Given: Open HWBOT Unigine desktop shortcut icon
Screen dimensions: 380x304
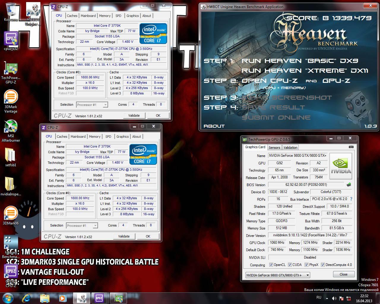Looking at the screenshot, I should click(33, 9).
